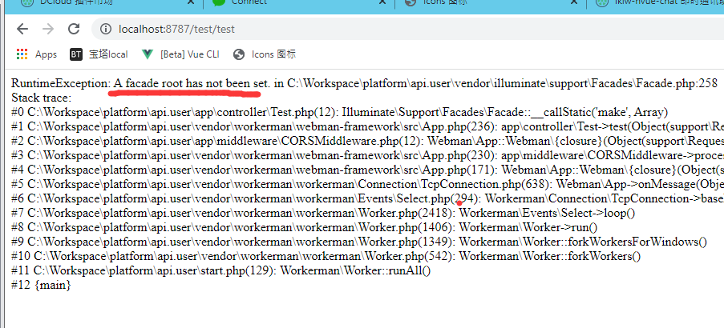Image resolution: width=724 pixels, height=328 pixels.
Task: Open the [Beta] Vue CLI bookmark
Action: tap(180, 54)
